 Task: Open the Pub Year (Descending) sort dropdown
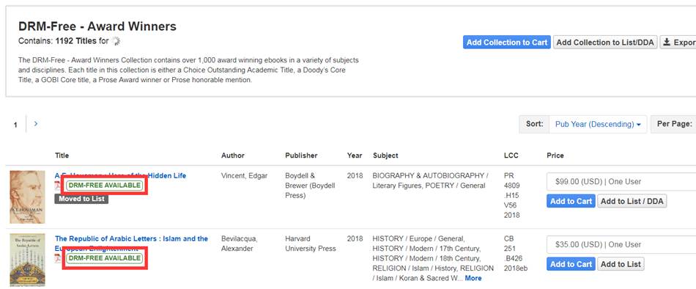(x=598, y=125)
